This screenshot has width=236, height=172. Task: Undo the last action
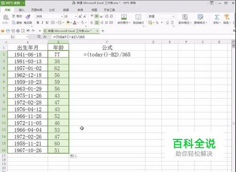28,31
